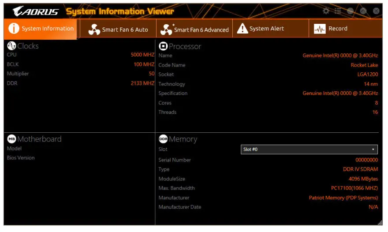Screen dimensions: 388x232
Task: Click the Record waveform icon
Action: [x=320, y=29]
